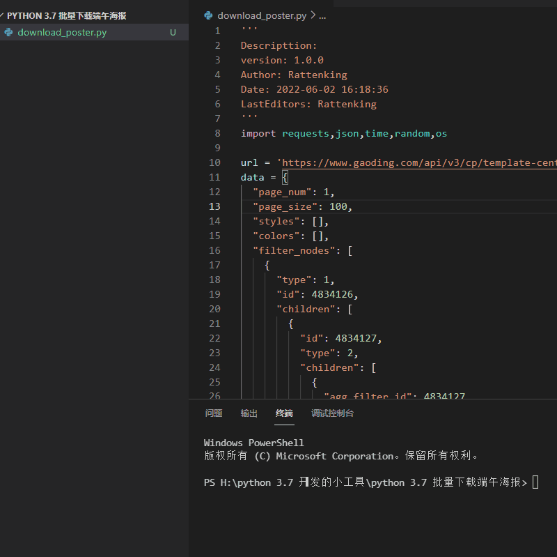Click the id value 4834126
This screenshot has width=557, height=557.
coord(332,294)
